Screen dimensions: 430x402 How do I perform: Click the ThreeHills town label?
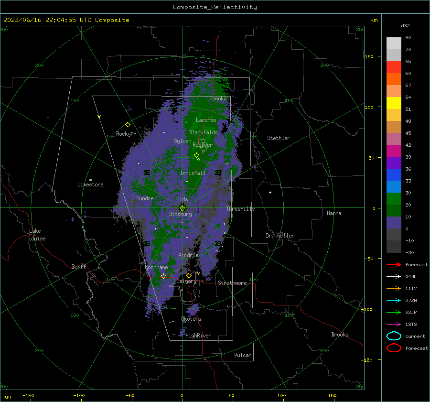(240, 209)
